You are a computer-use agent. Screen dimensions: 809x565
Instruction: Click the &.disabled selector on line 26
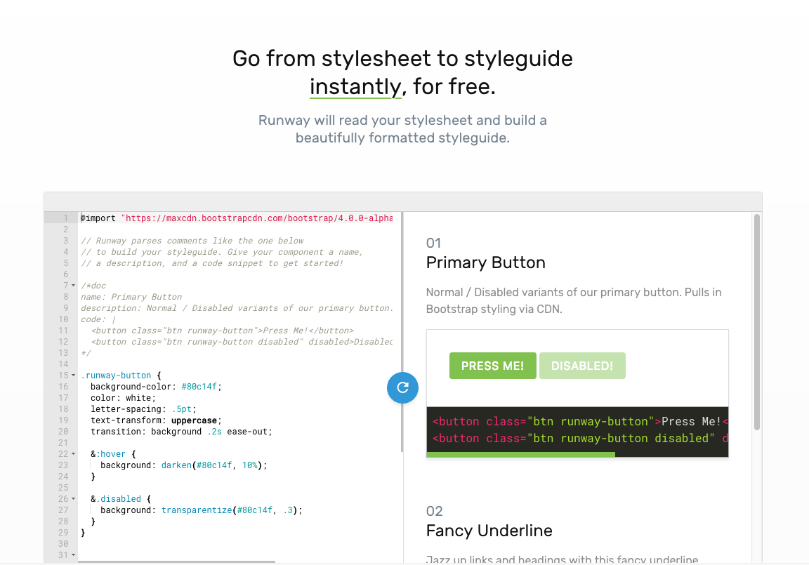pos(116,499)
